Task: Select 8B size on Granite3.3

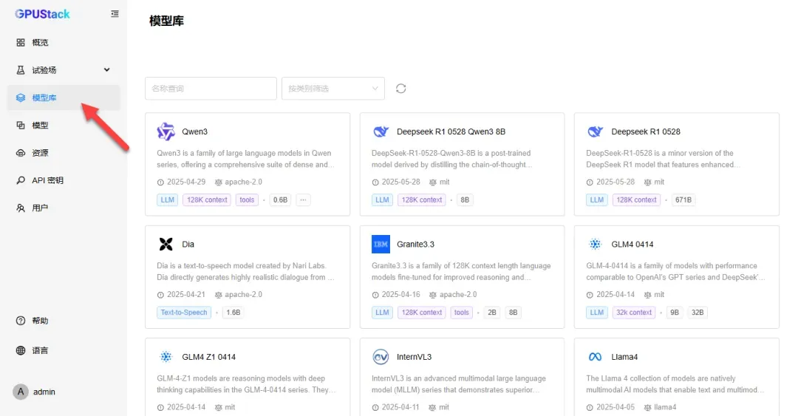Action: (513, 313)
